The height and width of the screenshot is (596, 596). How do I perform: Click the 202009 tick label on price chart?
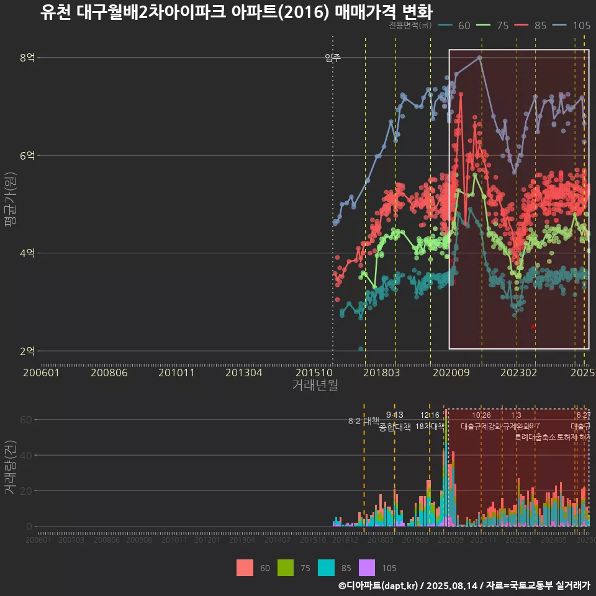[x=451, y=372]
